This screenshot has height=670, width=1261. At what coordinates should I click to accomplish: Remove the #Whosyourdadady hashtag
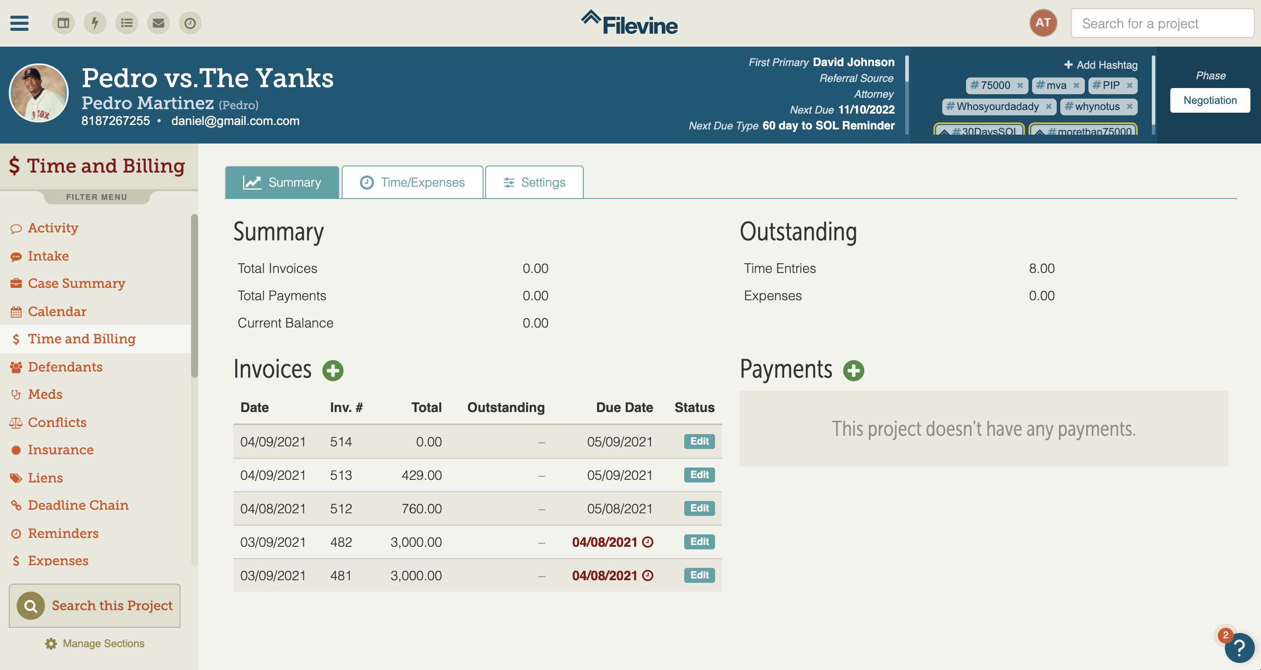click(x=1048, y=106)
